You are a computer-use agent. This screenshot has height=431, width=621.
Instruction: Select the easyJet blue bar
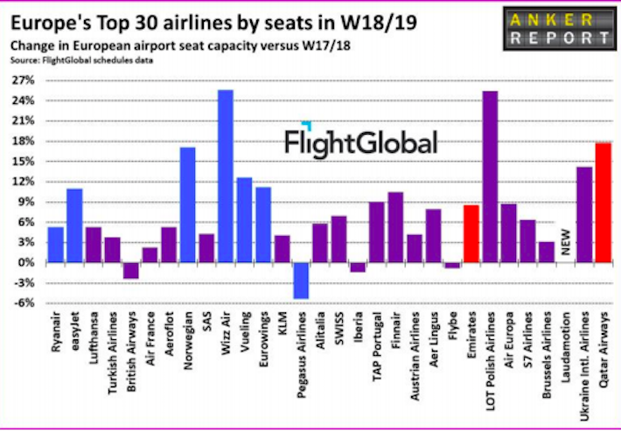(74, 226)
